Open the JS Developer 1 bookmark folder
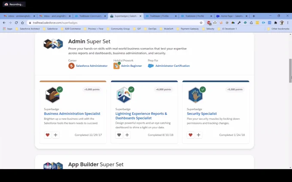Screen dimensions: 292x182 pyautogui.click(x=227, y=29)
